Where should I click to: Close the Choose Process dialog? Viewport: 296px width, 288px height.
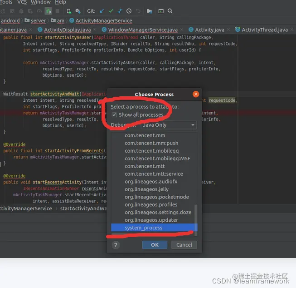[196, 94]
